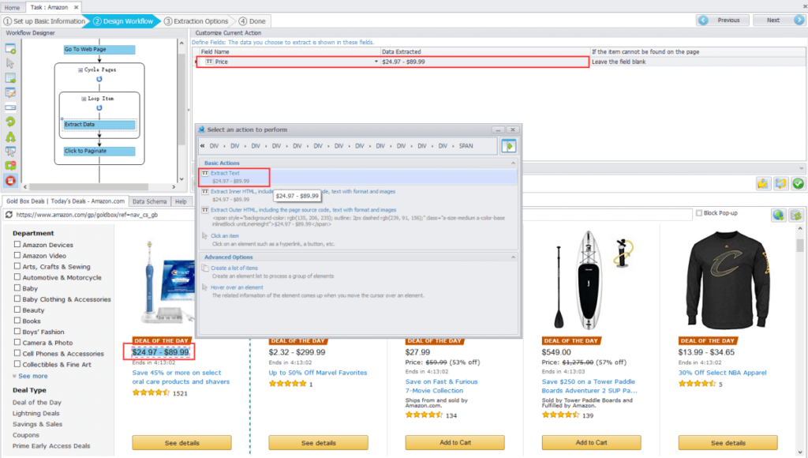Open the Lightning Deals filter link
Screen dimensions: 808x458
point(36,413)
